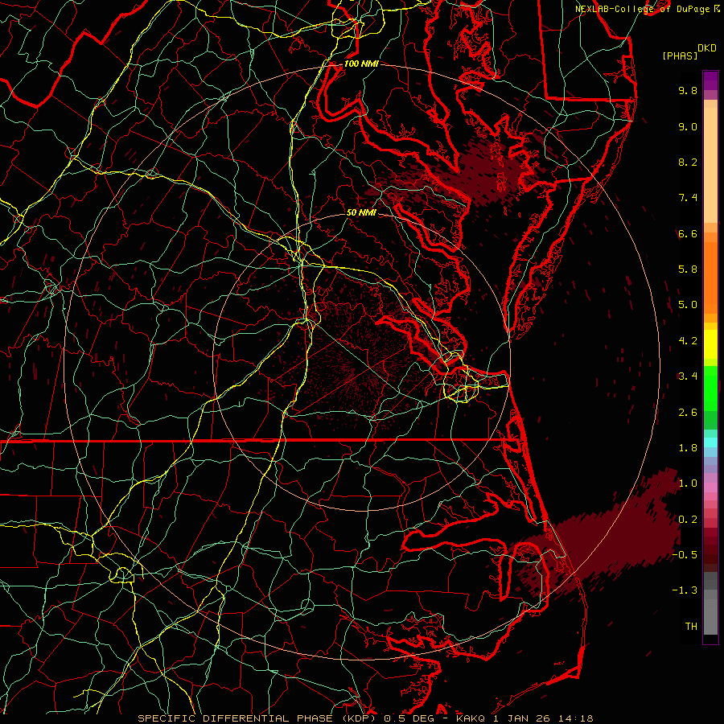The height and width of the screenshot is (724, 724).
Task: Click the 6.6 scale value
Action: (688, 233)
